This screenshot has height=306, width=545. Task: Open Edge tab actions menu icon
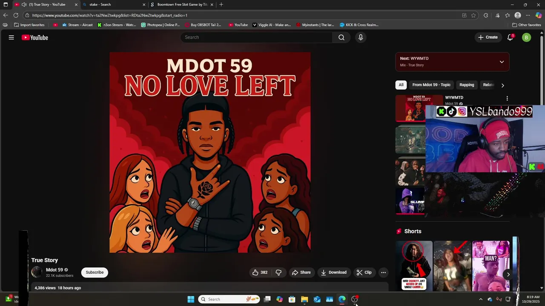6,4
